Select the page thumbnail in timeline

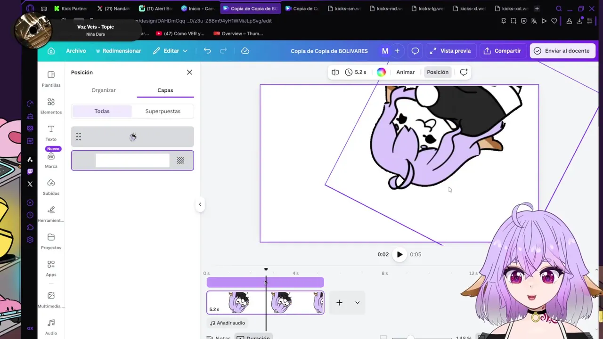(265, 302)
